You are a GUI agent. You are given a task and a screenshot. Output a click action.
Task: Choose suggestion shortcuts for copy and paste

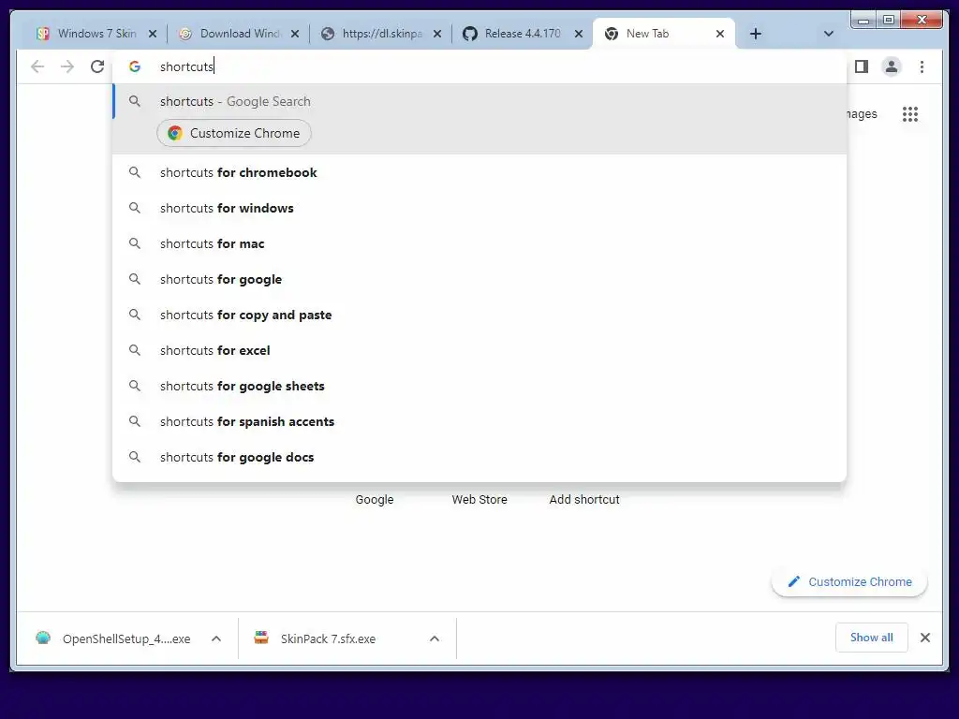coord(479,315)
